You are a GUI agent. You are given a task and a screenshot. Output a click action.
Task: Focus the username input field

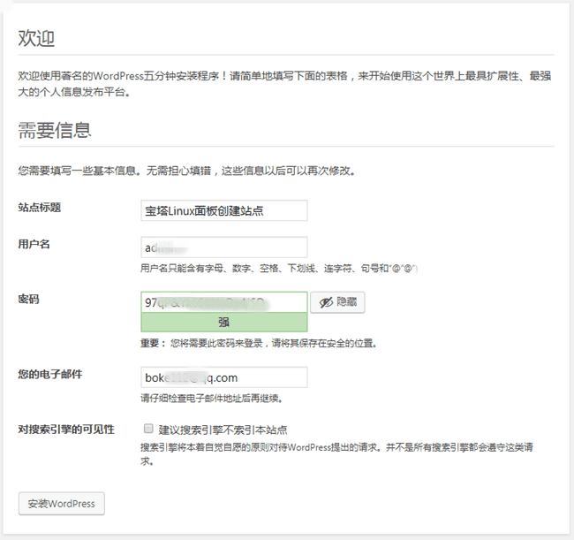224,247
